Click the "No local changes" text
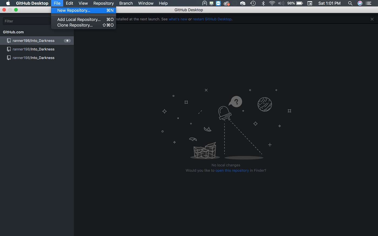This screenshot has height=236, width=378. tap(226, 165)
